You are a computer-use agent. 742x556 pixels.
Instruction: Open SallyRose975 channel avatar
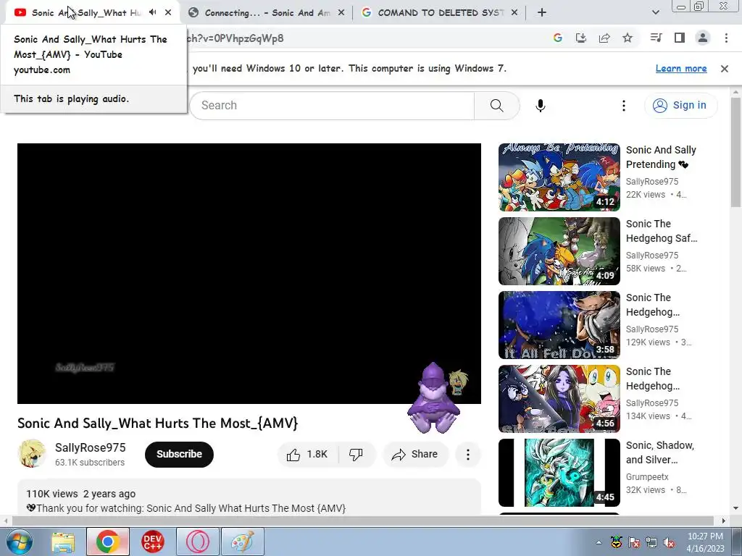[32, 454]
